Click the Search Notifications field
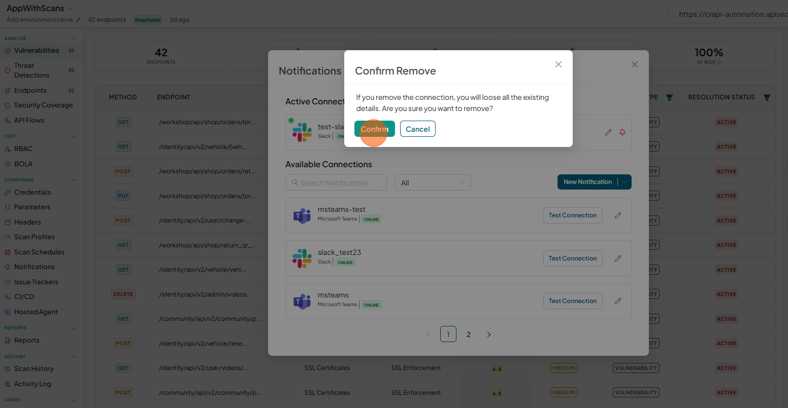788x408 pixels. [x=336, y=182]
